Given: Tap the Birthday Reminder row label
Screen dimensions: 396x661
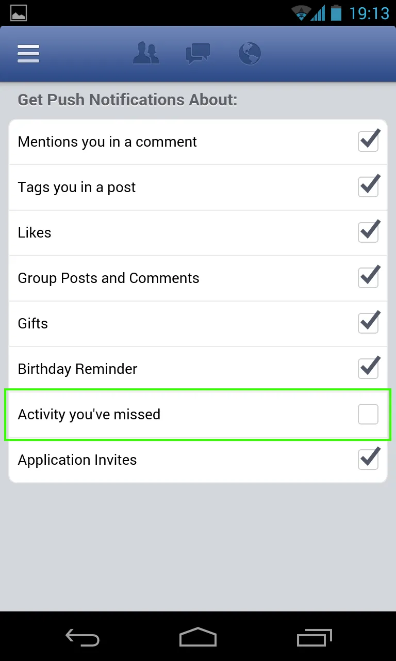Looking at the screenshot, I should tap(78, 369).
